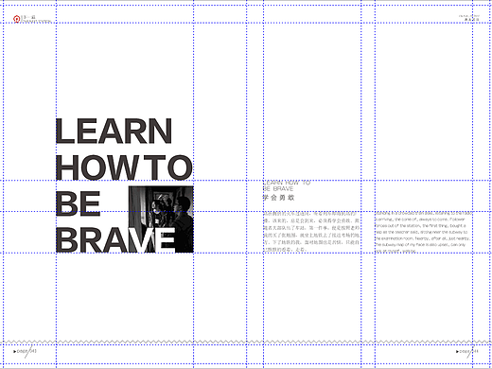Select the black-and-white photo beside BE
The width and height of the screenshot is (492, 369).
coord(161,220)
